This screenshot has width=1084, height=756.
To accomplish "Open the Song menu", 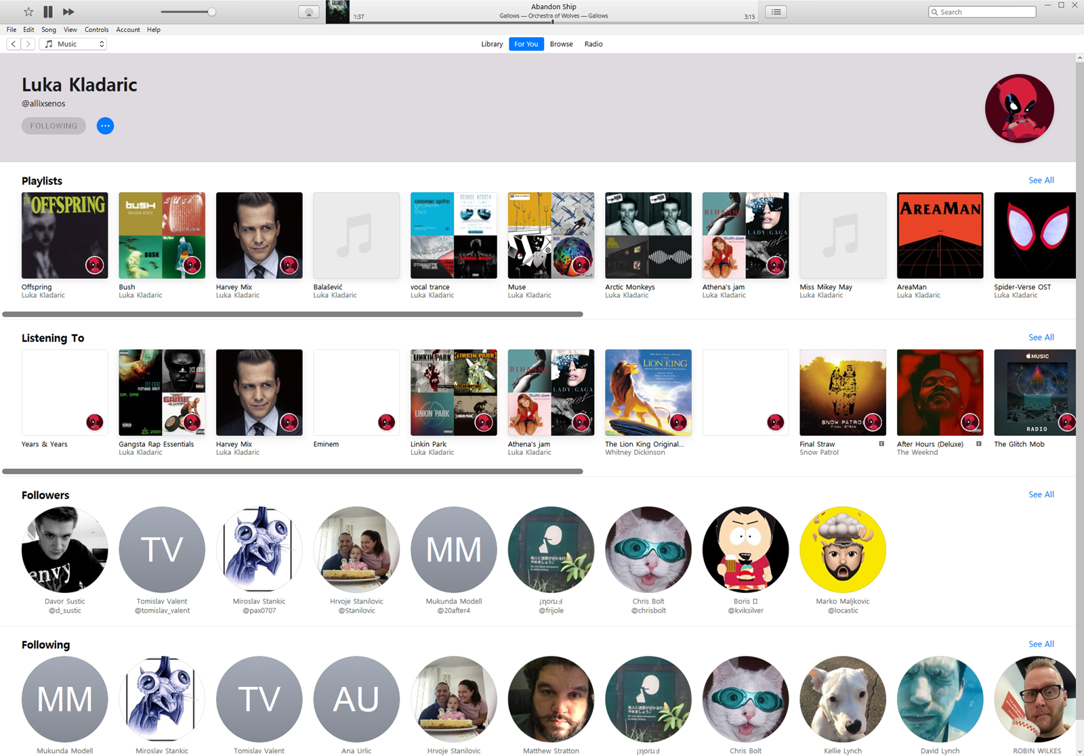I will click(x=49, y=30).
